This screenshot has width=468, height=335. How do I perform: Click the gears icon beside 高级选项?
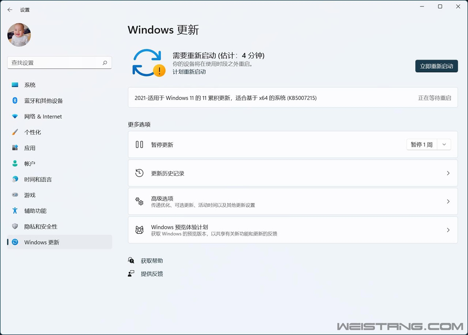[x=139, y=202]
